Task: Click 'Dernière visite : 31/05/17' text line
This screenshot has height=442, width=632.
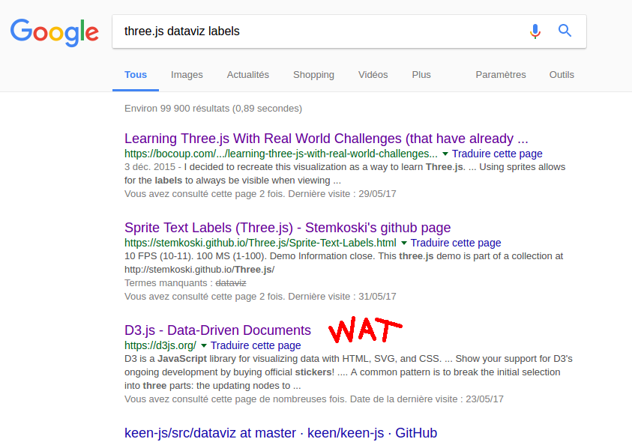Action: point(260,297)
